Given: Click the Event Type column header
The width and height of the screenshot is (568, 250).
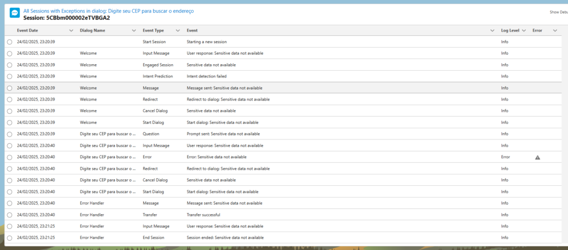Looking at the screenshot, I should click(154, 30).
